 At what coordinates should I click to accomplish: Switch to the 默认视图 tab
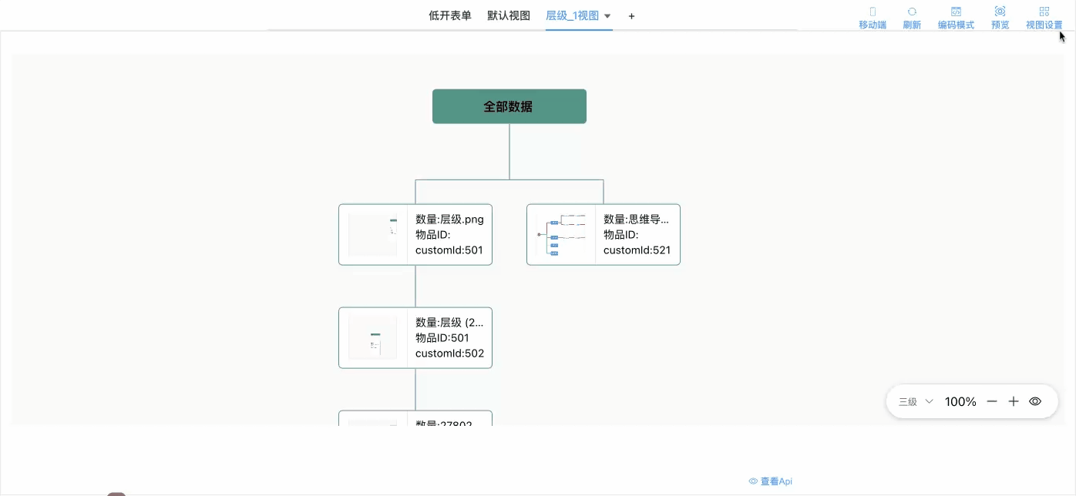point(509,15)
